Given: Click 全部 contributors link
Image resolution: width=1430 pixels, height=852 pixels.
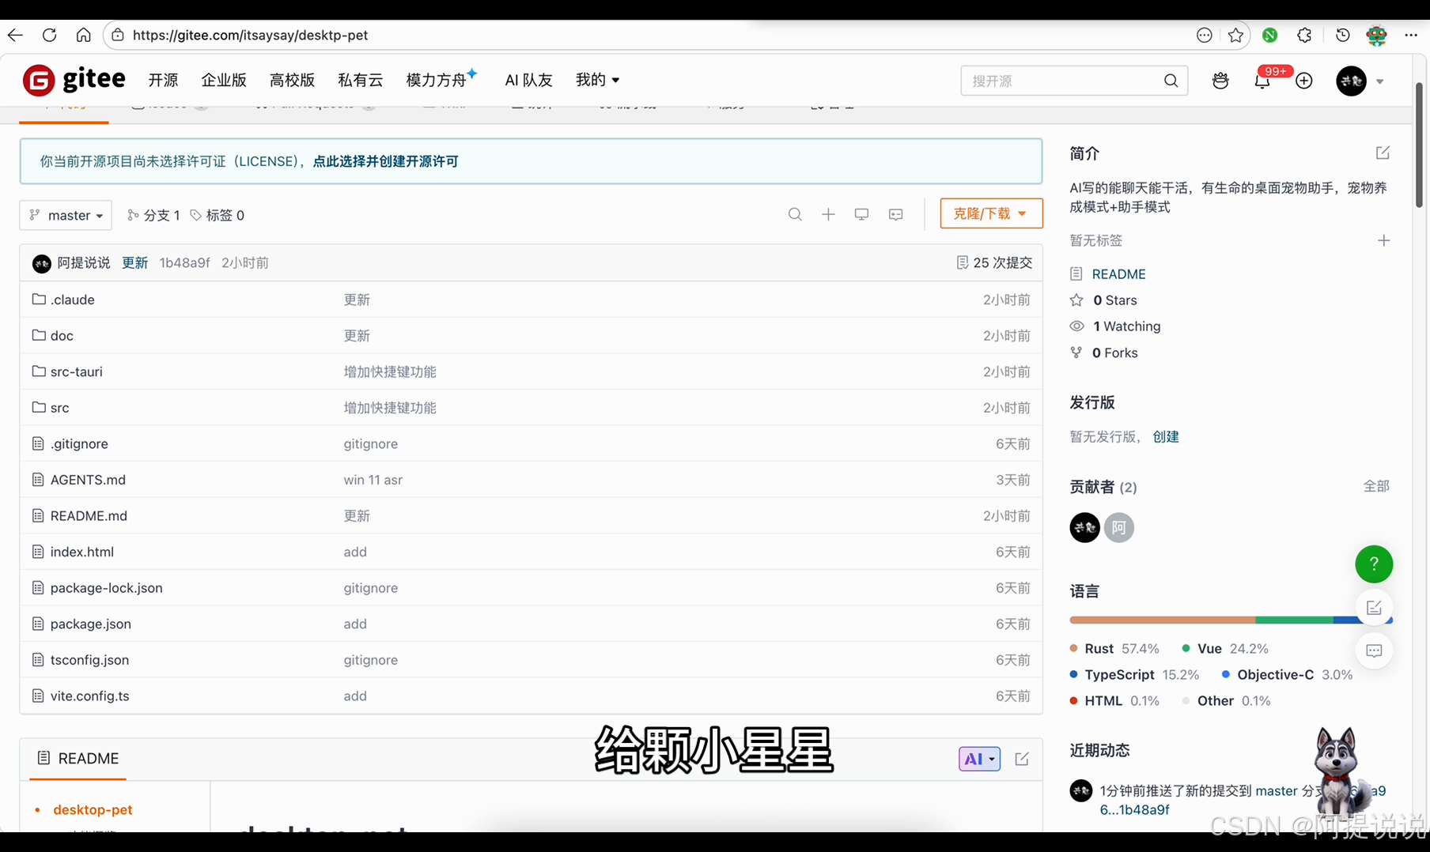Looking at the screenshot, I should click(x=1376, y=486).
